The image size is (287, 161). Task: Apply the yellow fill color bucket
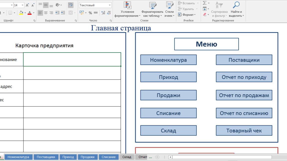click(21, 13)
